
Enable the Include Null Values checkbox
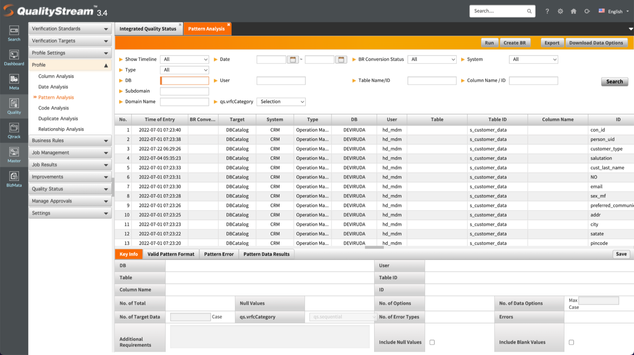432,342
